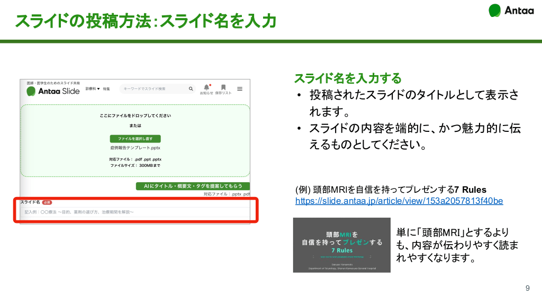This screenshot has height=305, width=542.
Task: Click the red 必須 badge
Action: pyautogui.click(x=47, y=202)
